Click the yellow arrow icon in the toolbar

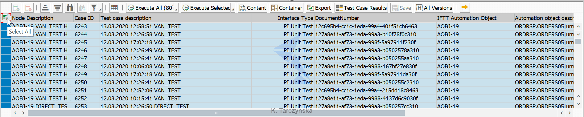pos(465,8)
